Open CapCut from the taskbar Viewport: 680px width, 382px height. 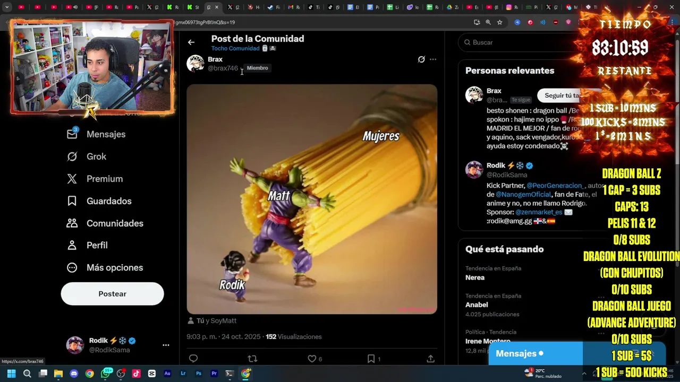click(152, 374)
